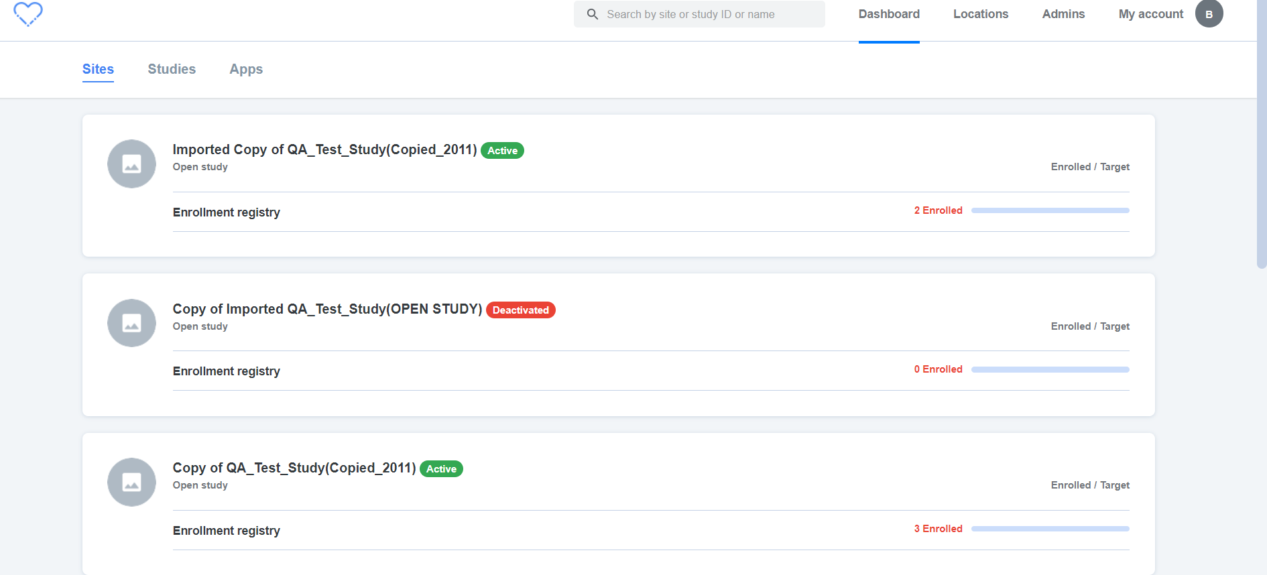The image size is (1267, 575).
Task: Click image placeholder for Copy of QA_Test_Study(Copied_2011)
Action: (132, 482)
